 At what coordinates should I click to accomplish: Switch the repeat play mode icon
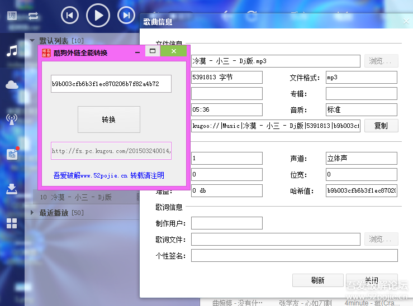pos(33,16)
